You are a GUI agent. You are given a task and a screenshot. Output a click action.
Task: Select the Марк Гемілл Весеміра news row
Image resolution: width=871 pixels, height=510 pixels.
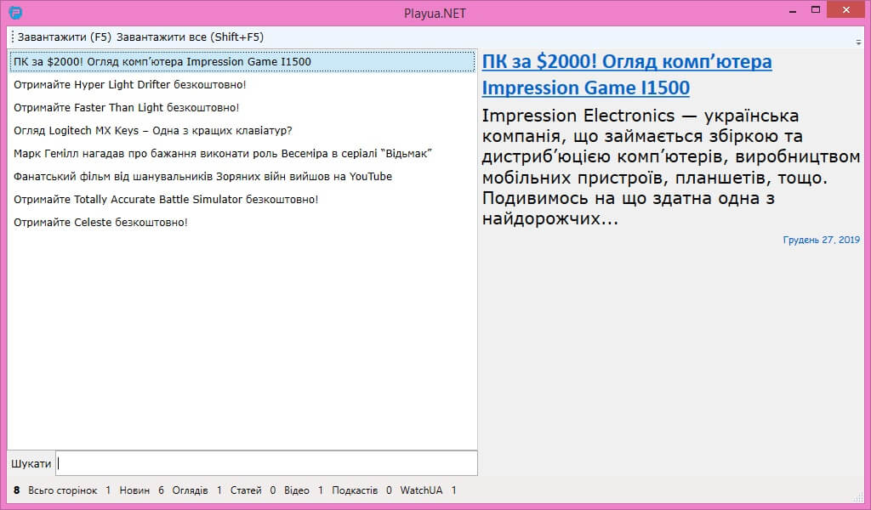pos(242,154)
